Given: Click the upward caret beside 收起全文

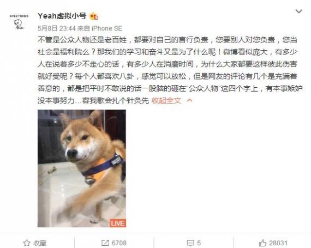Looking at the screenshot, I should click(x=190, y=100).
